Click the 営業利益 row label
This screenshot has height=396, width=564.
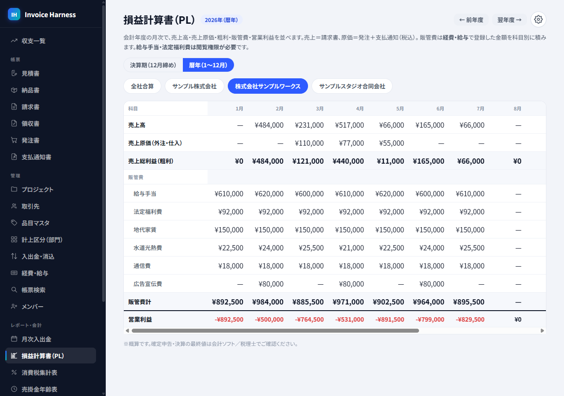pos(140,319)
